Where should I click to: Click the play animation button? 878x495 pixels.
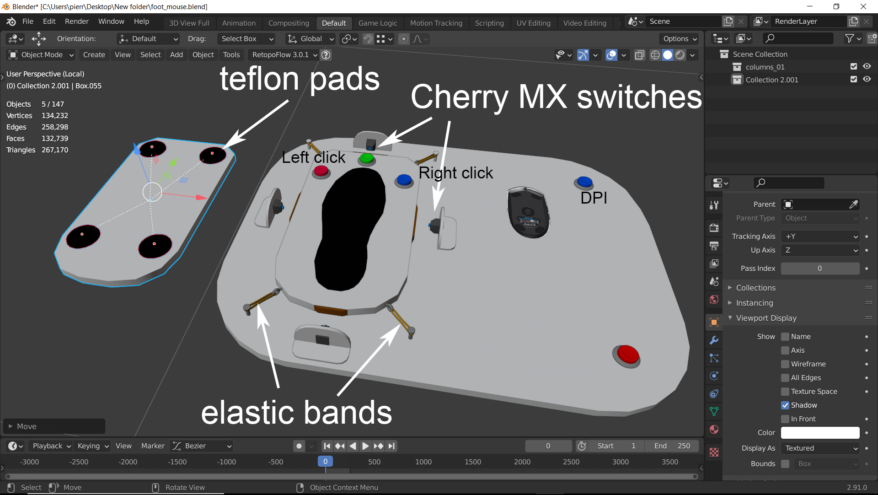[365, 446]
